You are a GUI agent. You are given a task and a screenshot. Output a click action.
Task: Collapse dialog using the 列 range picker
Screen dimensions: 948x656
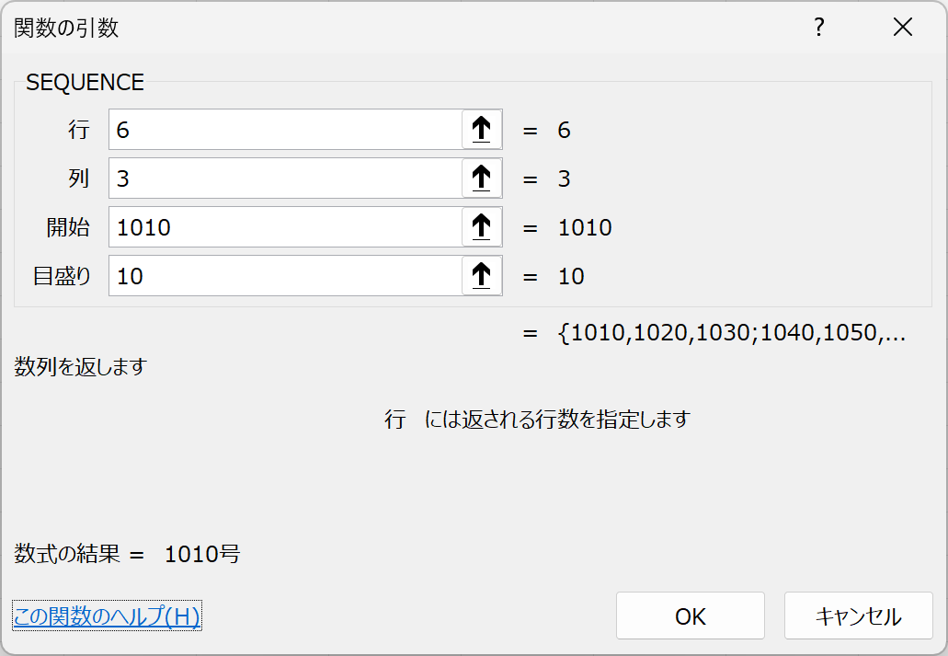click(x=481, y=178)
